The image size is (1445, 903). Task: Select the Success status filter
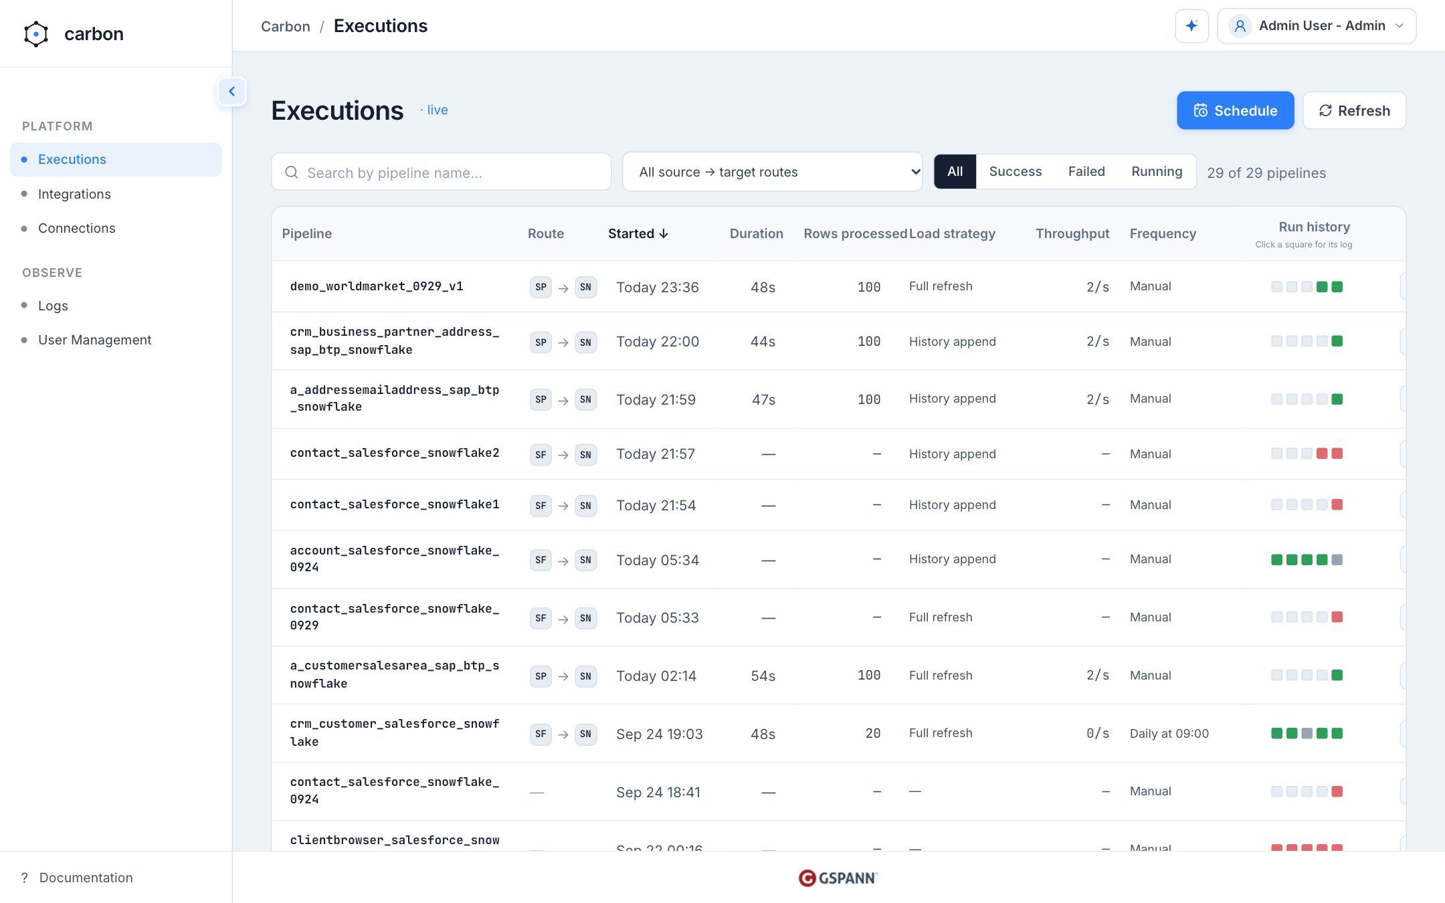coord(1015,171)
